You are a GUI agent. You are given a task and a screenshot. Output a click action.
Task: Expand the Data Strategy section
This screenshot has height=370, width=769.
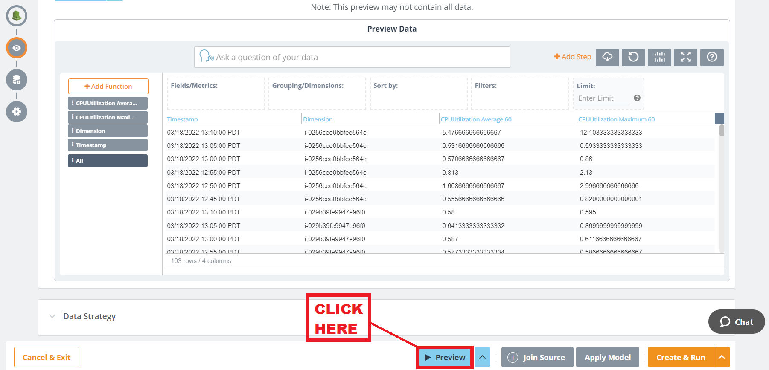click(52, 316)
